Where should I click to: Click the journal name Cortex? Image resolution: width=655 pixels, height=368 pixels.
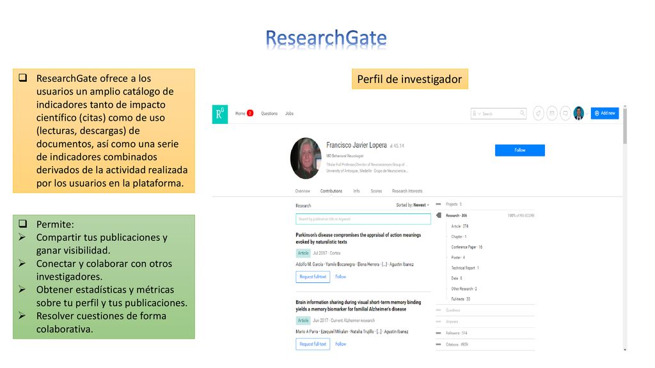[x=335, y=253]
